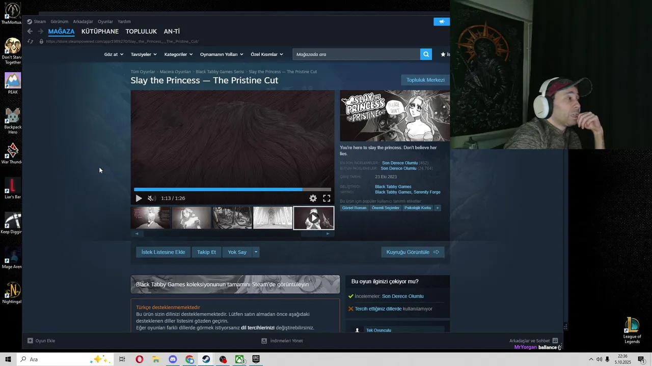652x366 pixels.
Task: Click Takip Et button
Action: click(206, 252)
